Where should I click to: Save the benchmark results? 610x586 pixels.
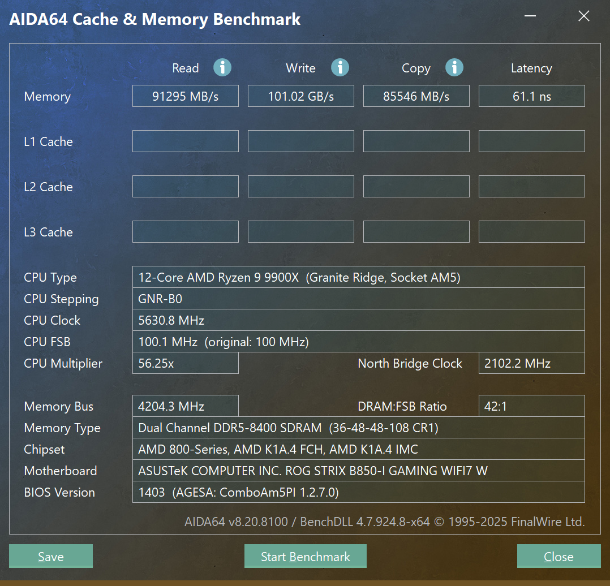coord(51,557)
